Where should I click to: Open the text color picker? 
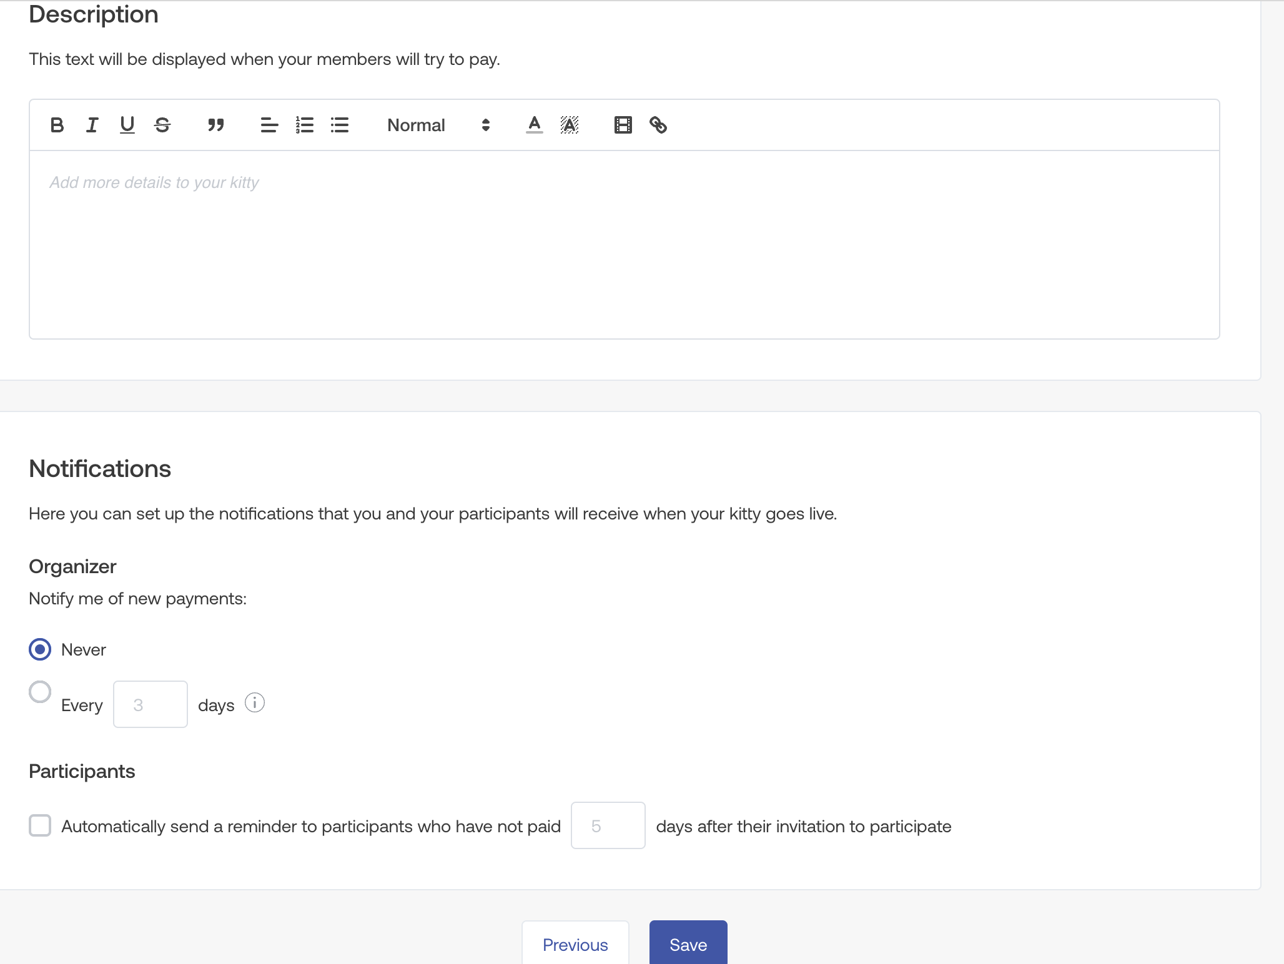click(x=534, y=125)
